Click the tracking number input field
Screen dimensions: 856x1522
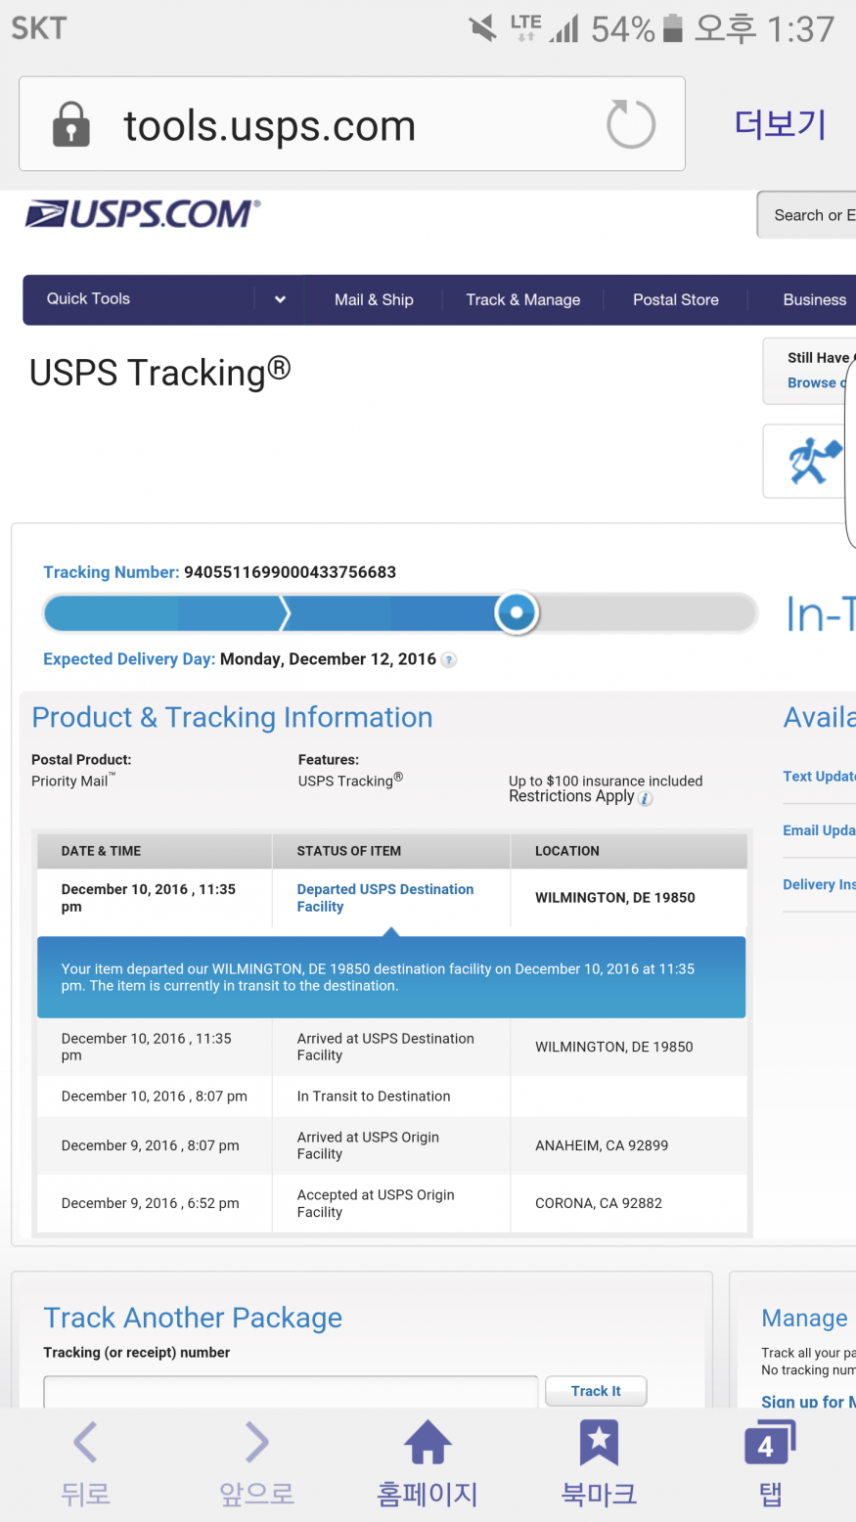pyautogui.click(x=291, y=1391)
